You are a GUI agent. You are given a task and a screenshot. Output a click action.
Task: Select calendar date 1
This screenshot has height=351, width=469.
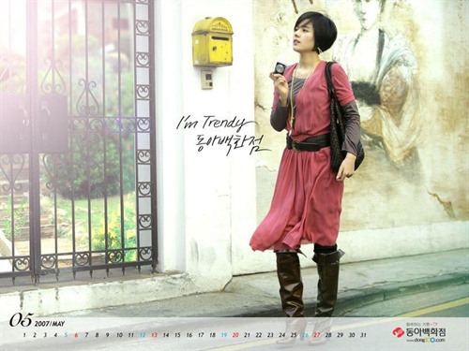tap(24, 335)
